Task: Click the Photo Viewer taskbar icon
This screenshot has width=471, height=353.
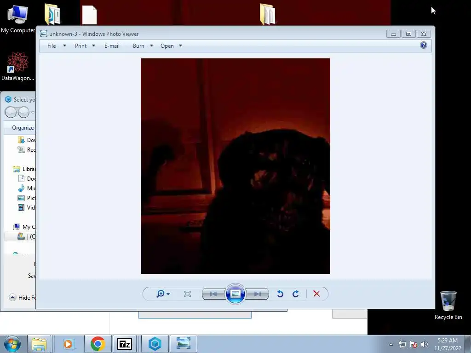Action: coord(183,344)
